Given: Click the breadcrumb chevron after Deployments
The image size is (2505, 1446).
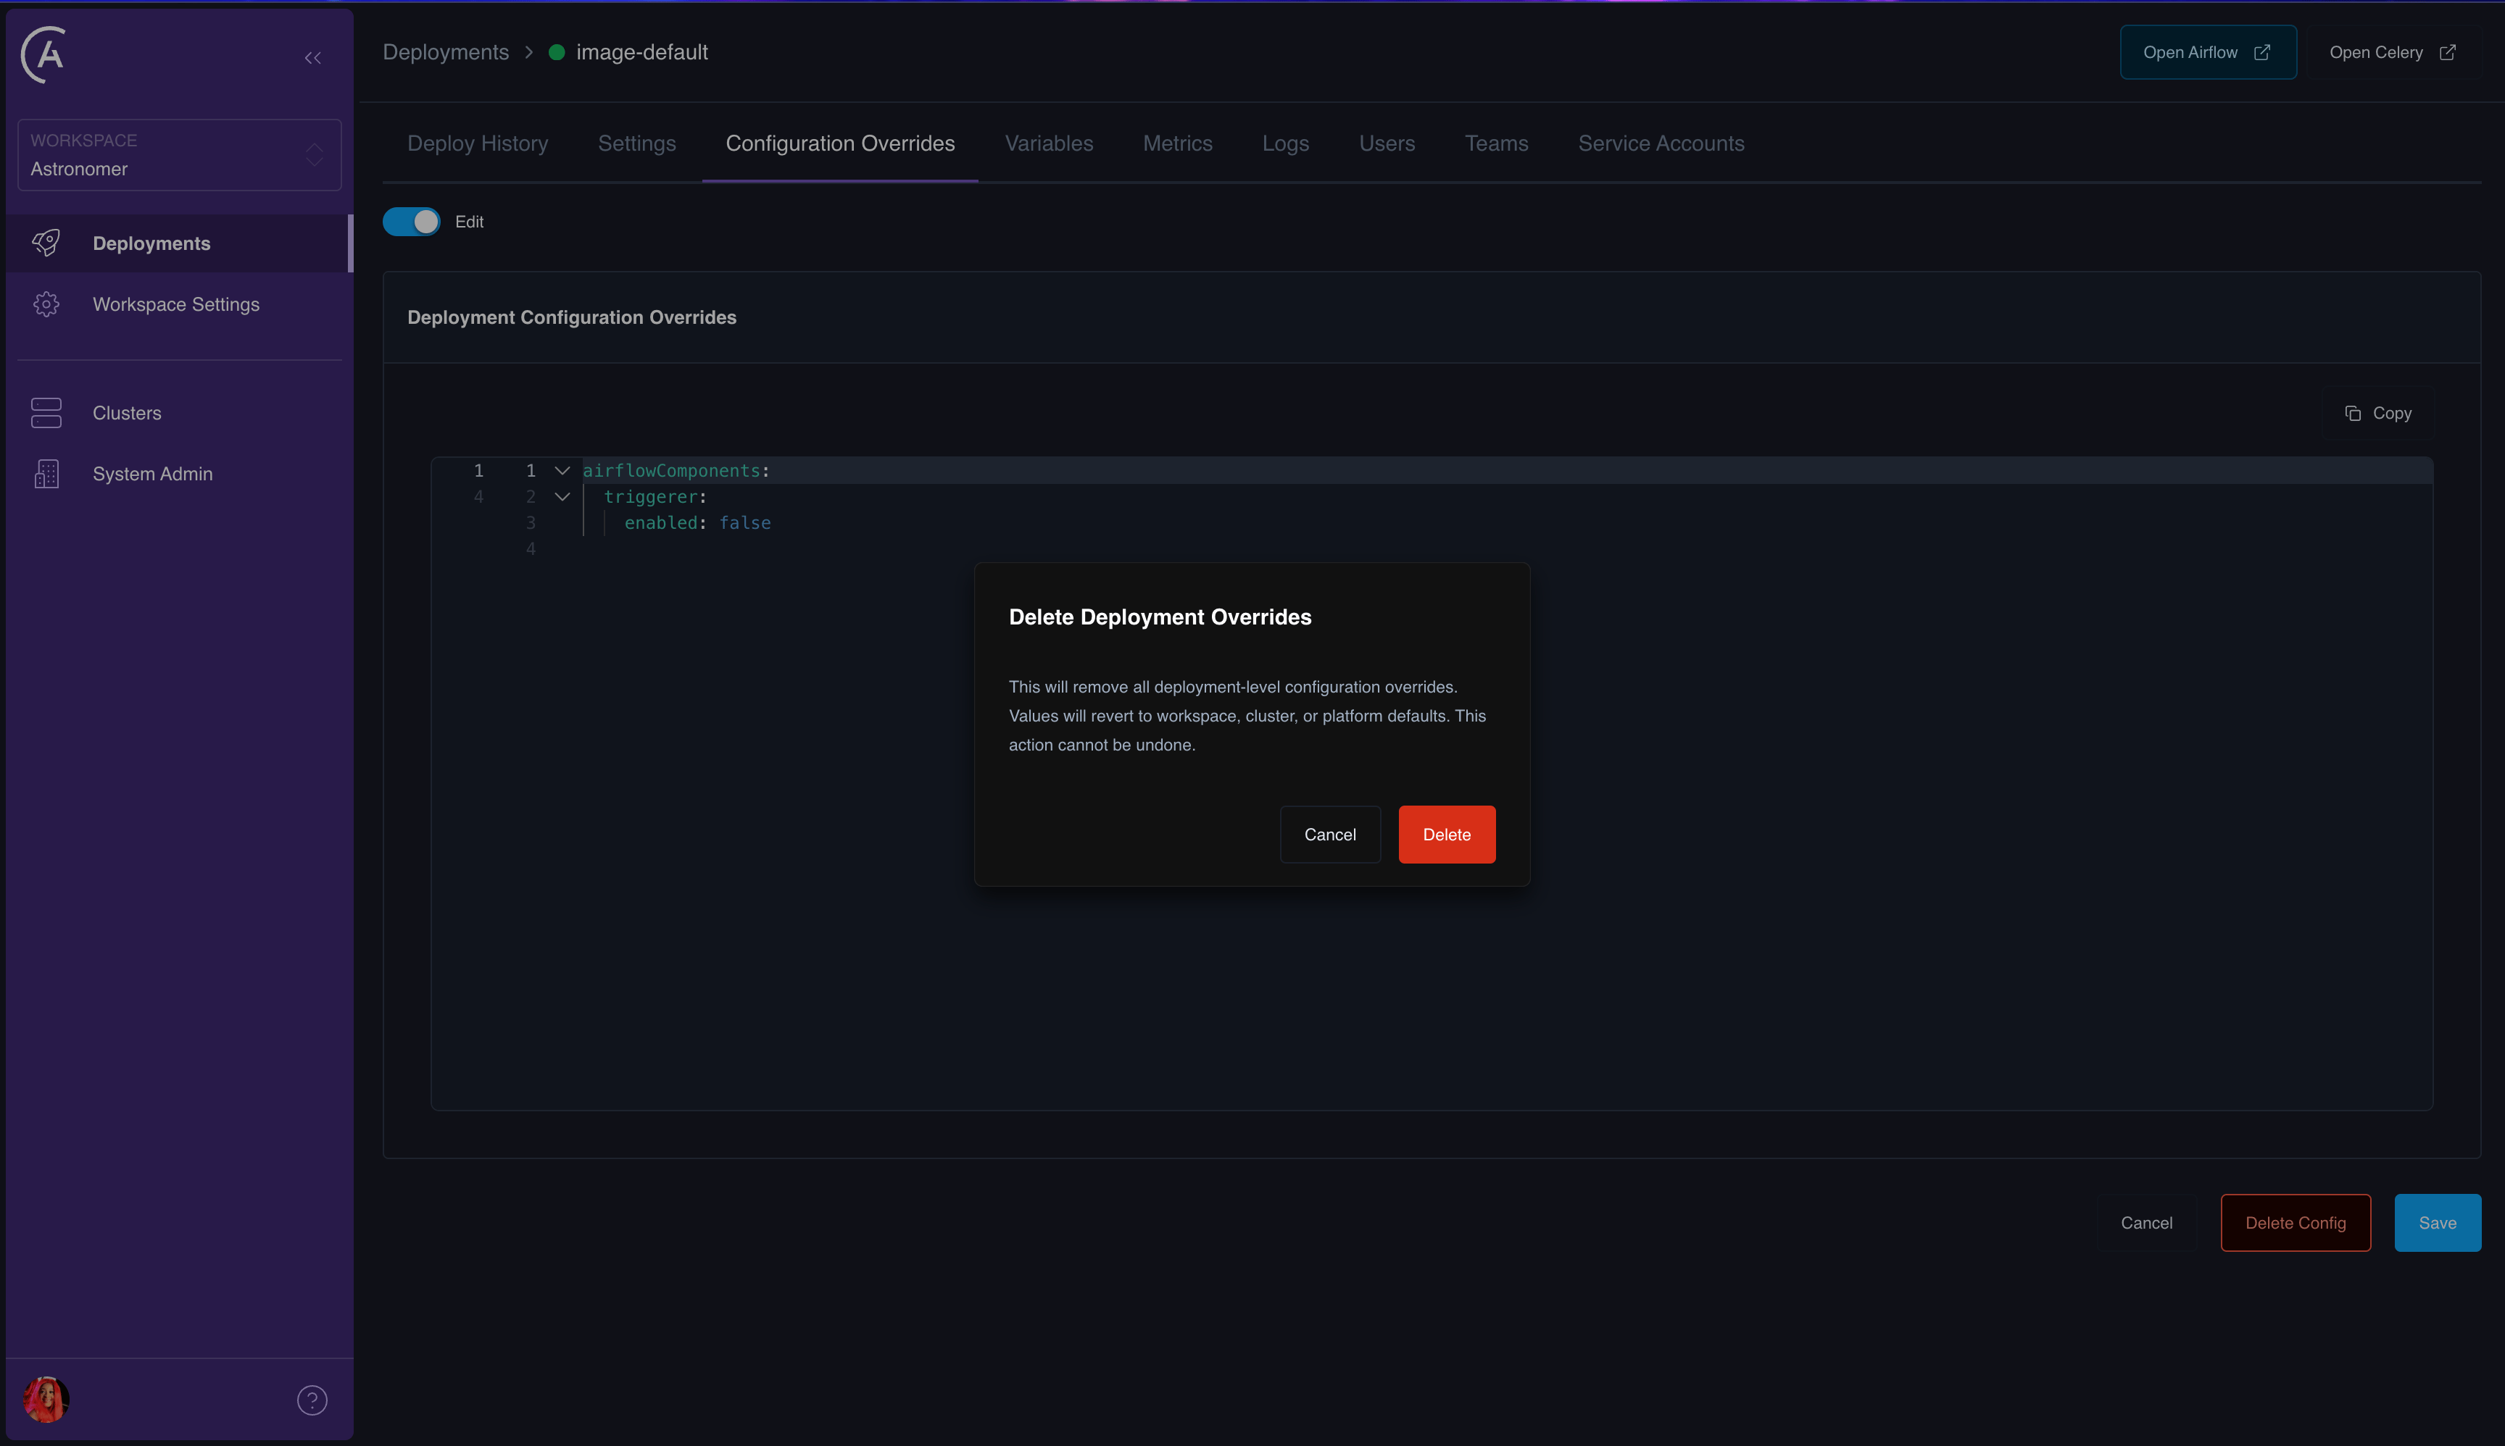Looking at the screenshot, I should pyautogui.click(x=528, y=51).
